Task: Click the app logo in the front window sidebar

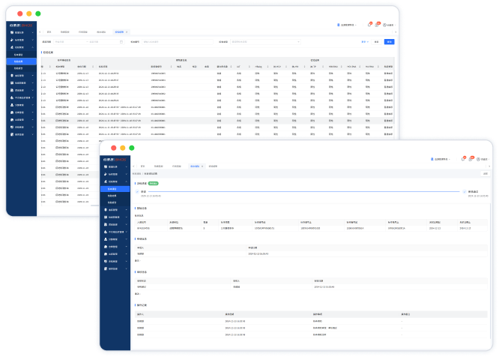Action: (x=115, y=158)
